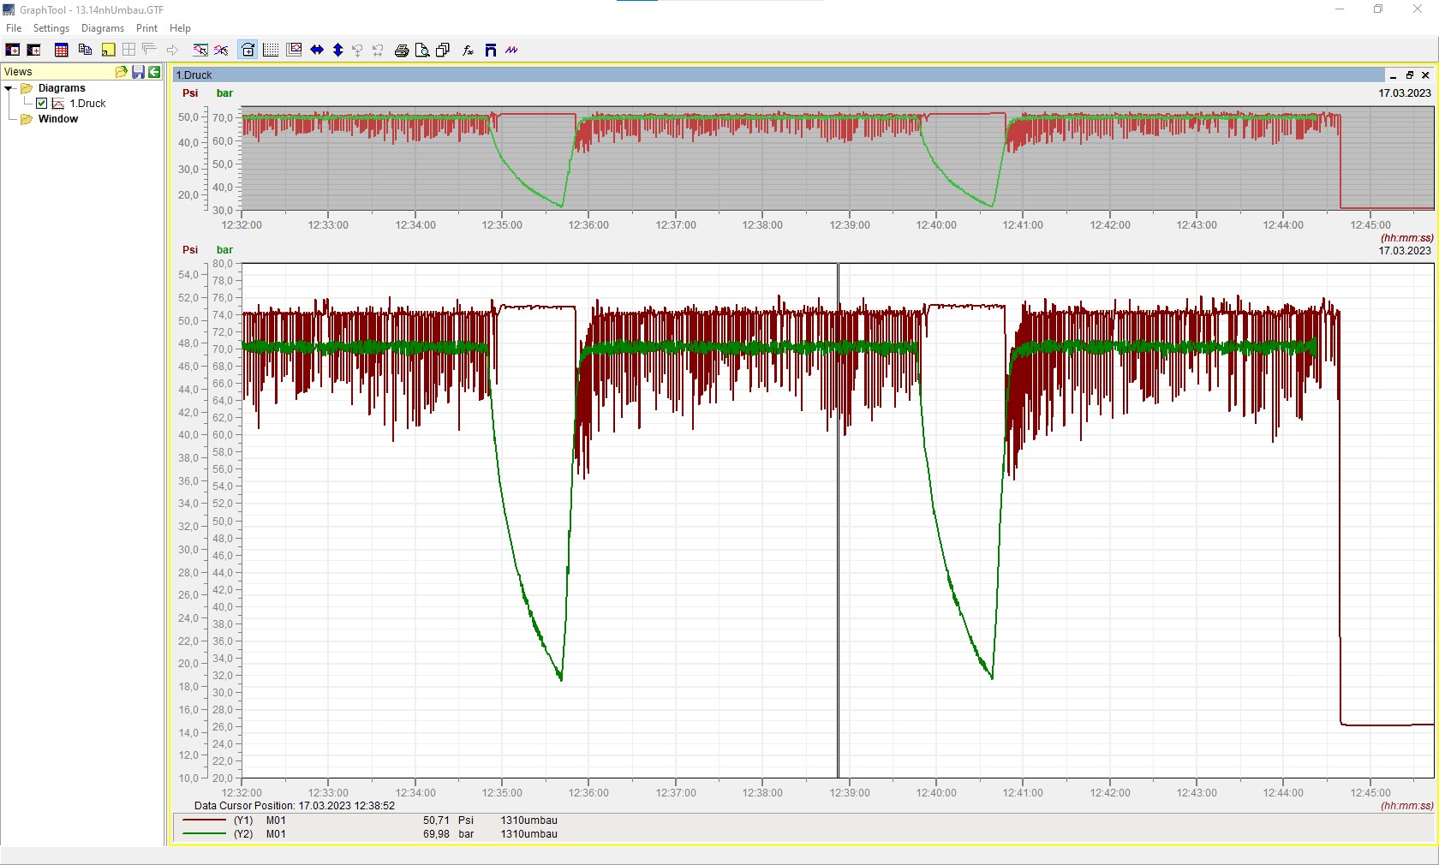Open print preview with the magnifier page icon
Screen dimensions: 1439x865
point(422,51)
